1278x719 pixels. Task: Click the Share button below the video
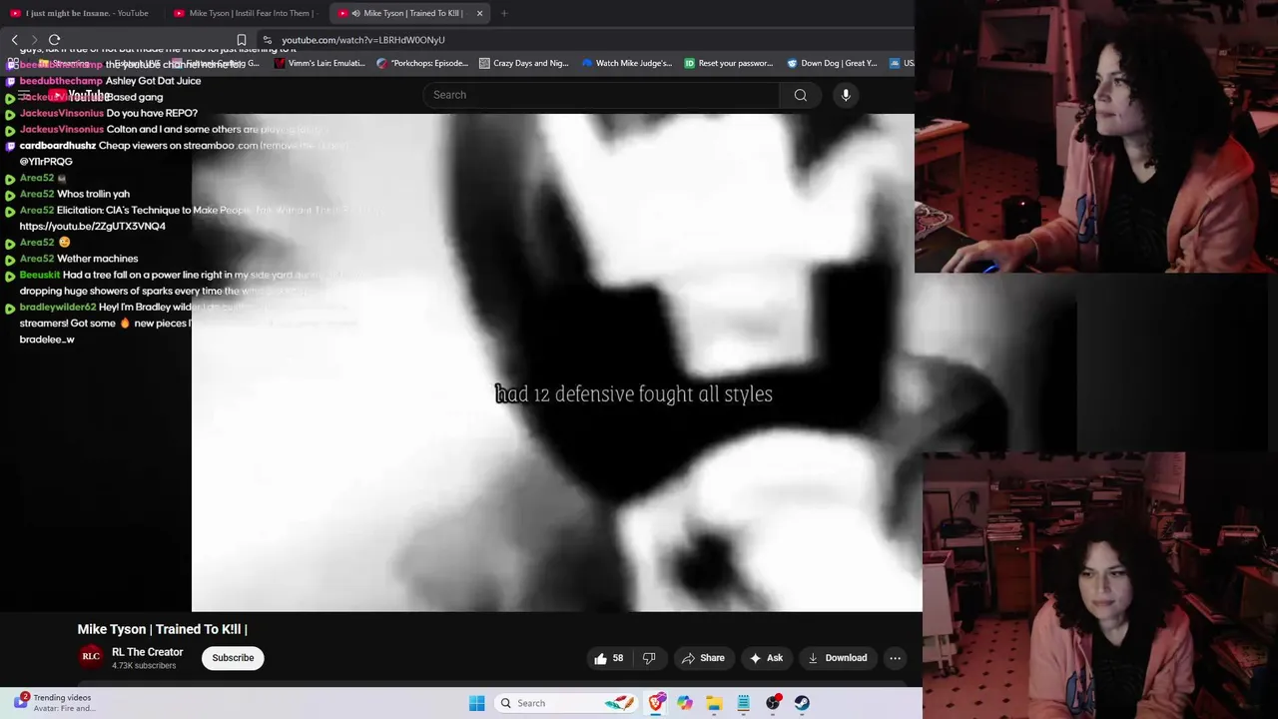point(703,658)
